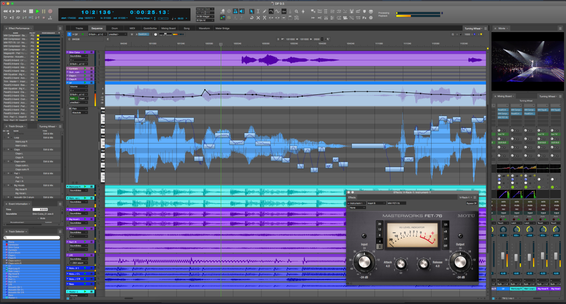
Task: Flip the toggle switch above Output knob
Action: 460,236
